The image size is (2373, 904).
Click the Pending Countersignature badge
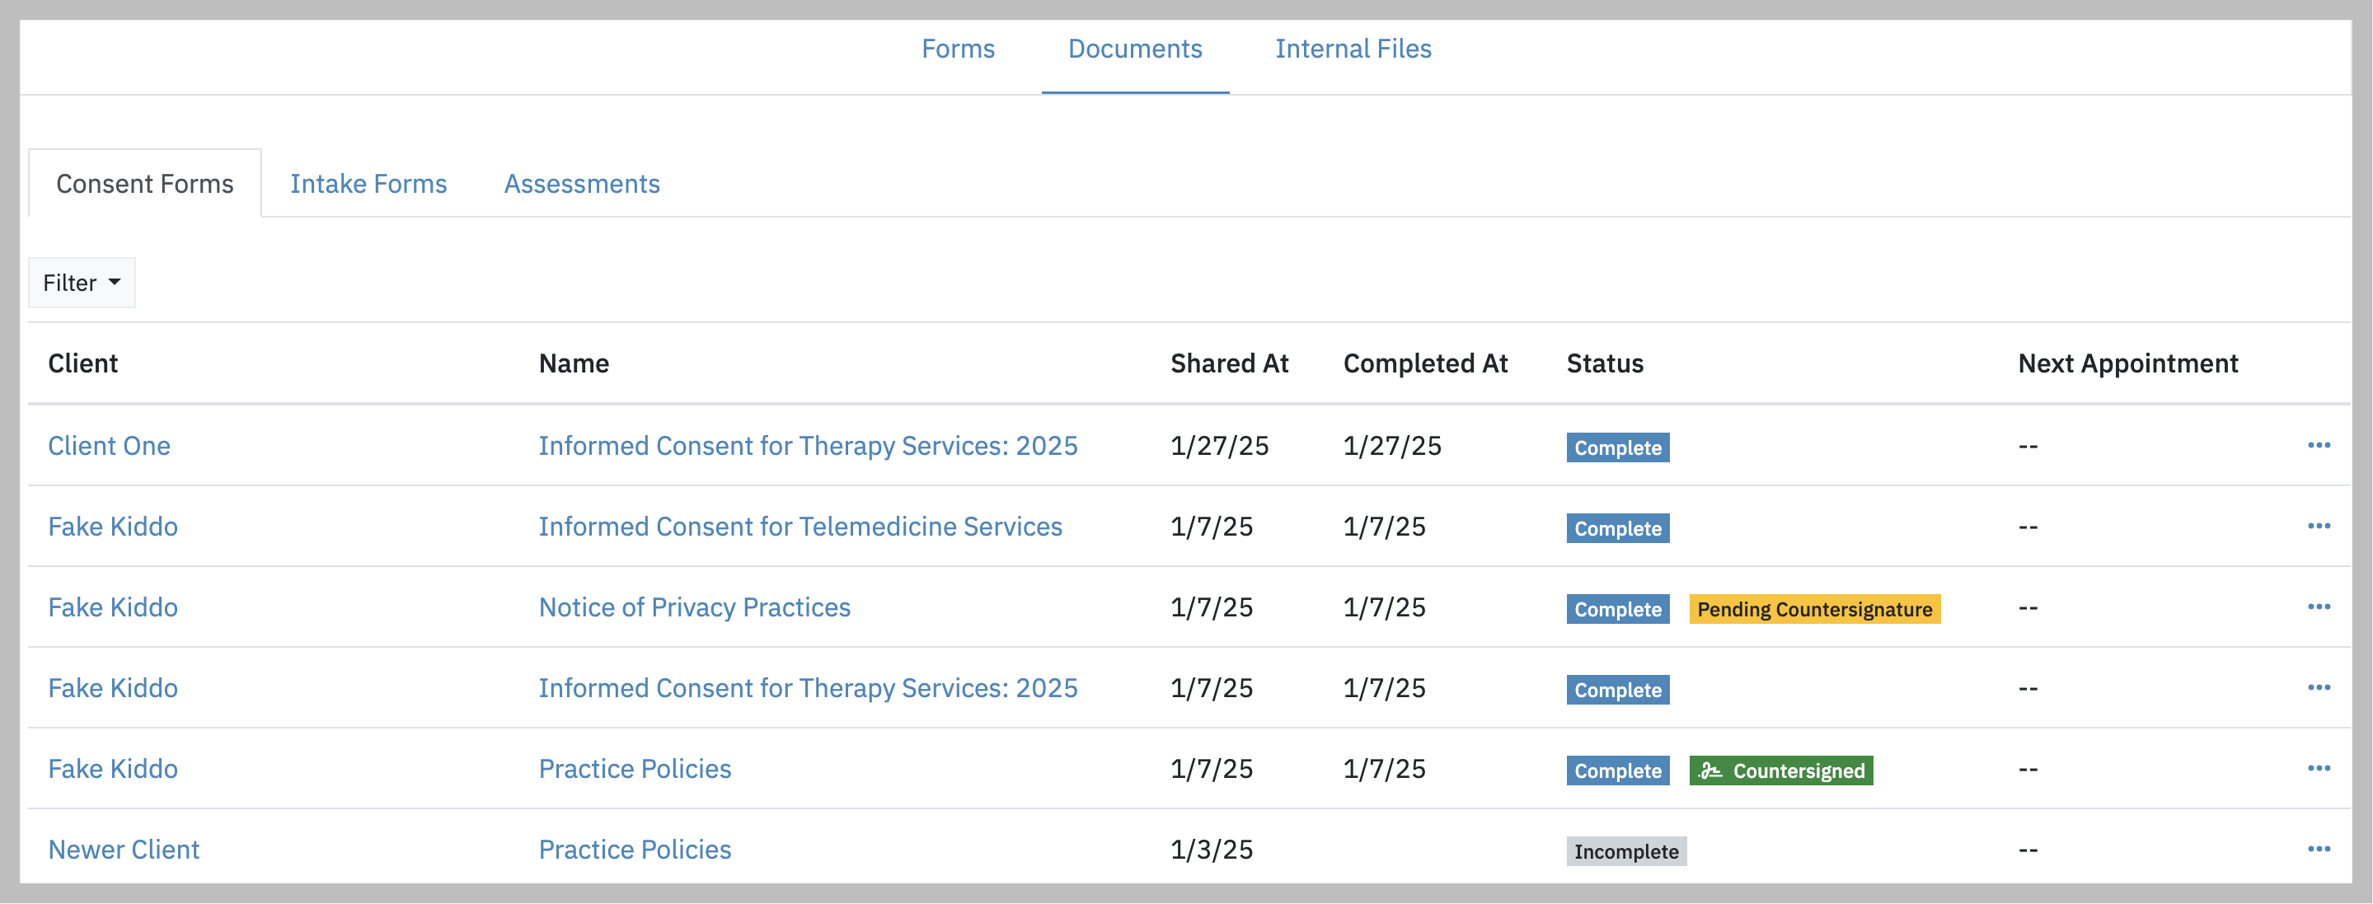coord(1815,610)
